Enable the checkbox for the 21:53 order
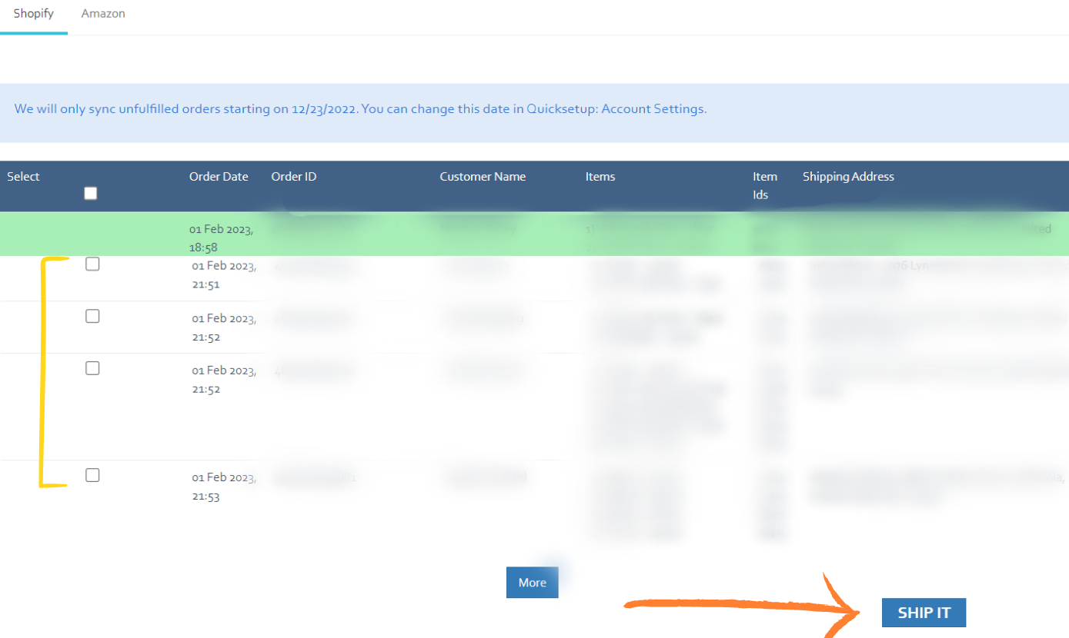Screen dimensions: 1069x638 click(x=92, y=475)
